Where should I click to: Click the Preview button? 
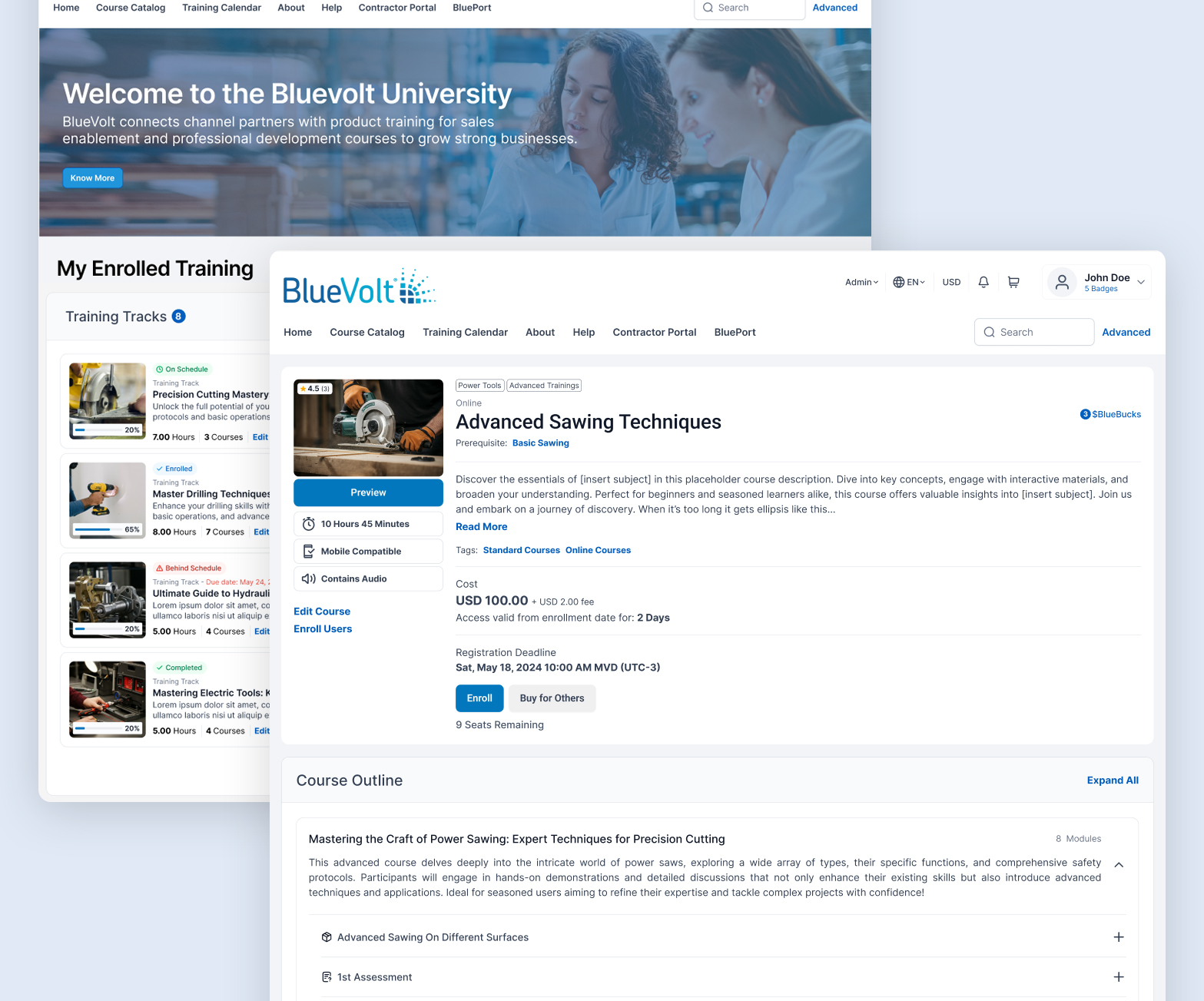click(x=368, y=493)
